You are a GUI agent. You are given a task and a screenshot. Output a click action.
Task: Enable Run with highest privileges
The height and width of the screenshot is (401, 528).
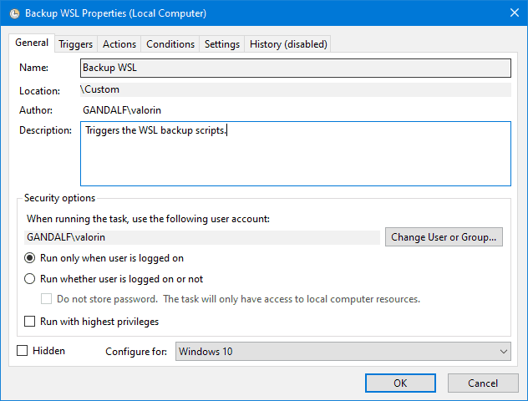coord(30,321)
